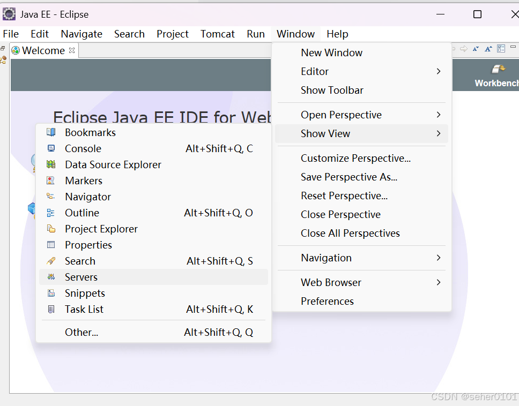This screenshot has width=519, height=406.
Task: Open the Servers view icon entry
Action: tap(51, 277)
